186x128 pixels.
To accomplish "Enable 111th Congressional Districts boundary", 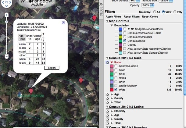I will (124, 29).
